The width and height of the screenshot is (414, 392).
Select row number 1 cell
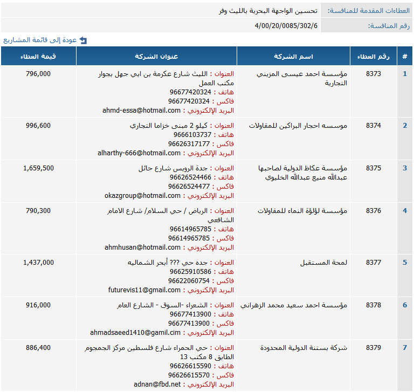[405, 74]
